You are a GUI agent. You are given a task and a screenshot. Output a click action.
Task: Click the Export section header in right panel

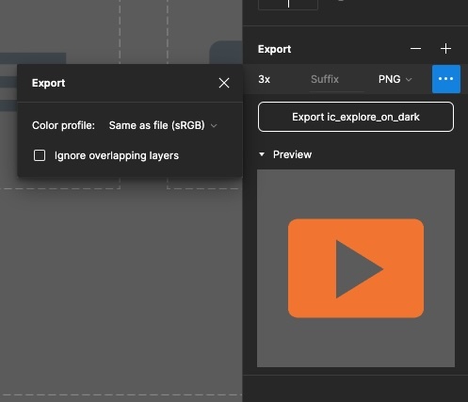tap(274, 49)
